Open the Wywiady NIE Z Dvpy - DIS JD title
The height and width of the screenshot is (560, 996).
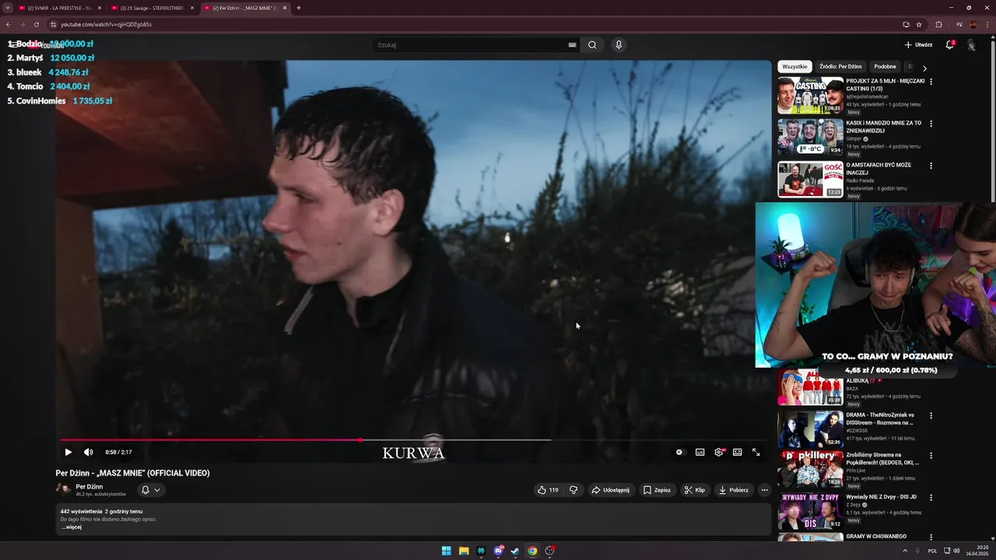[x=881, y=497]
